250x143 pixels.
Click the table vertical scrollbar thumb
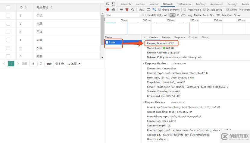(102, 30)
